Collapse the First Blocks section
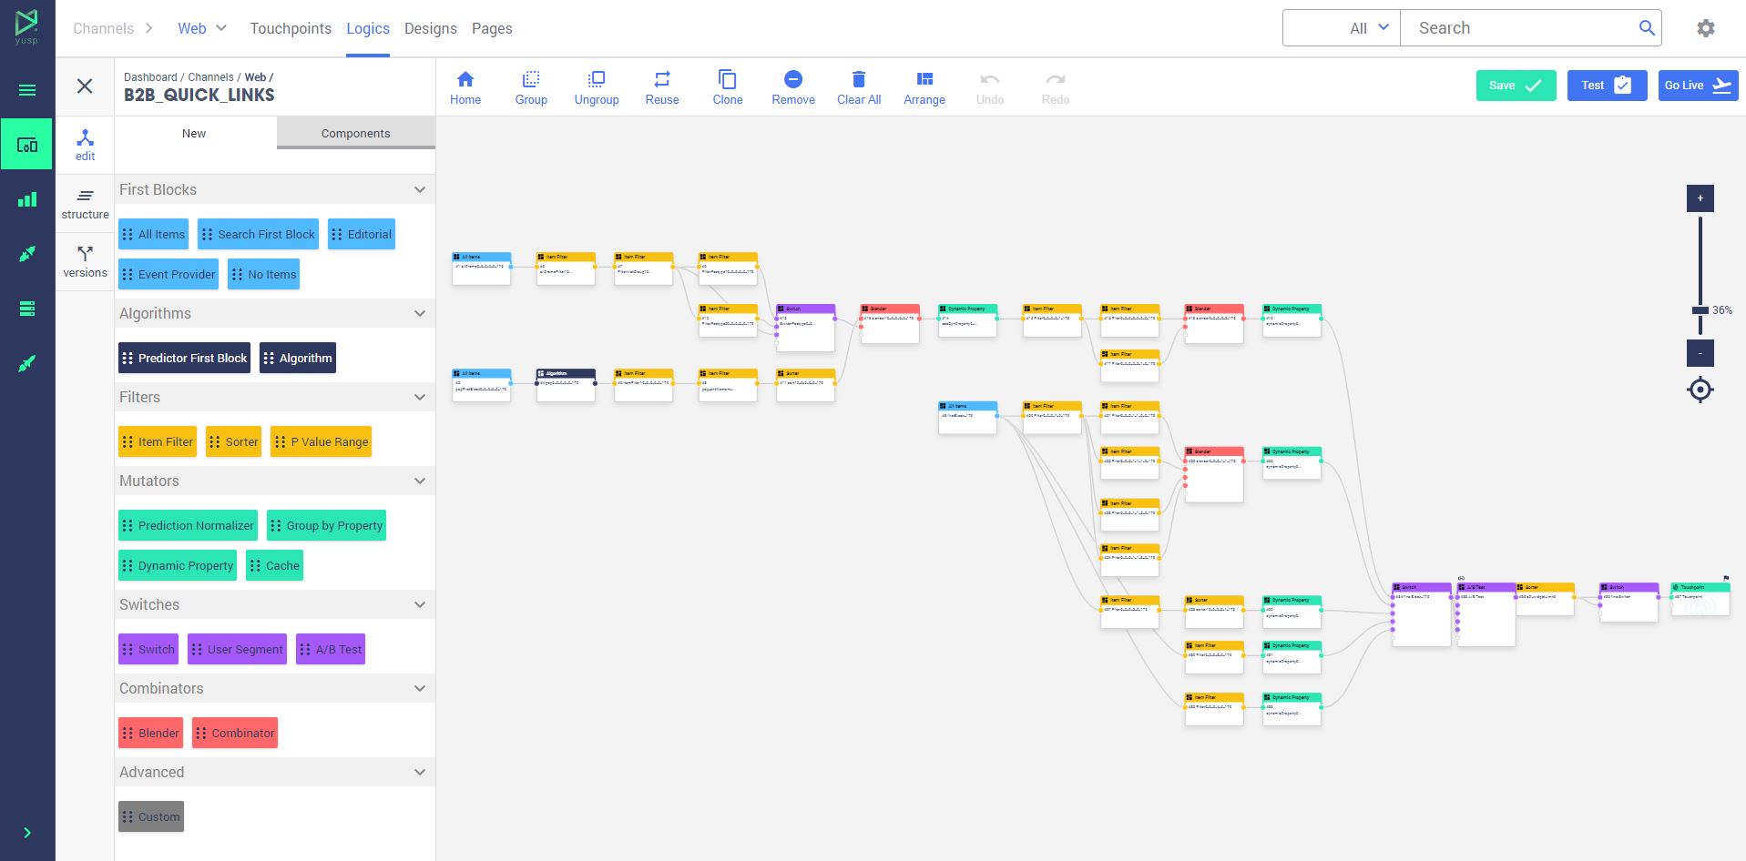The width and height of the screenshot is (1746, 861). [420, 189]
